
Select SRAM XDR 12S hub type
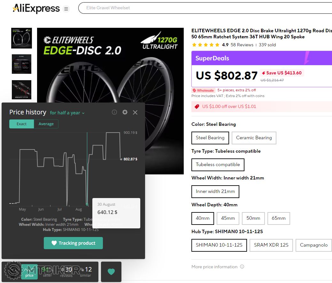(x=271, y=245)
